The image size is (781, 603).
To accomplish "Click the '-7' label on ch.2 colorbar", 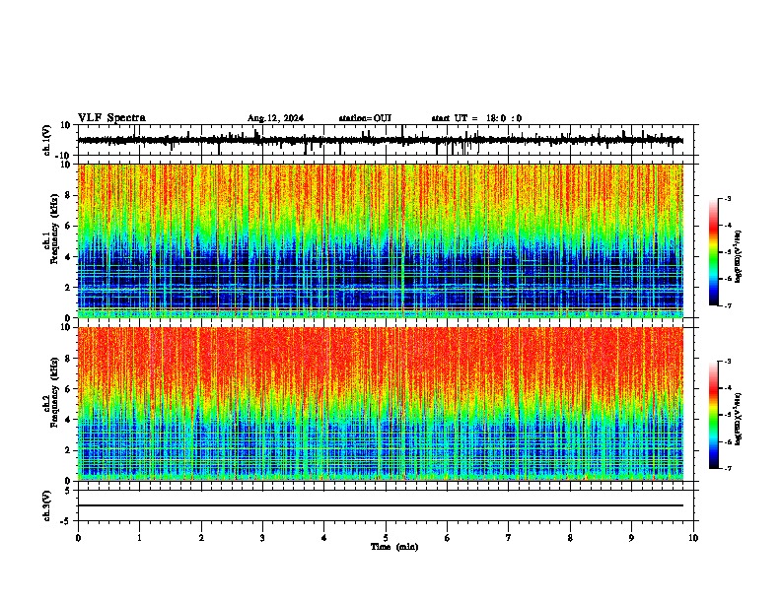I will [x=727, y=468].
